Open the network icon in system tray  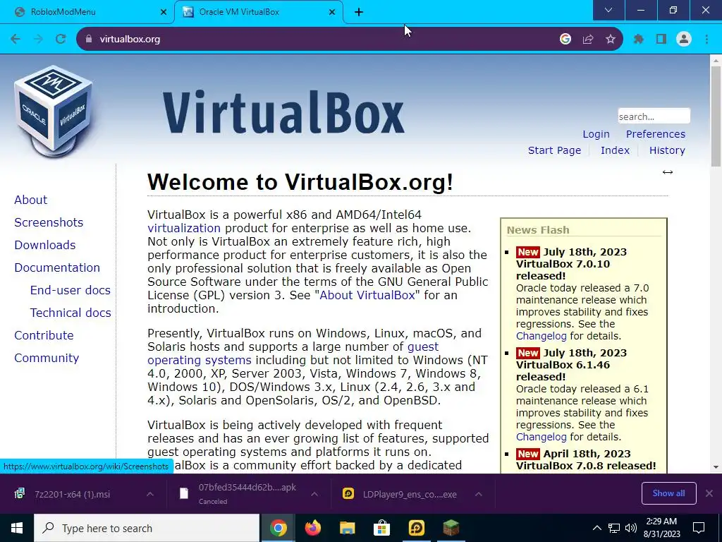point(614,528)
